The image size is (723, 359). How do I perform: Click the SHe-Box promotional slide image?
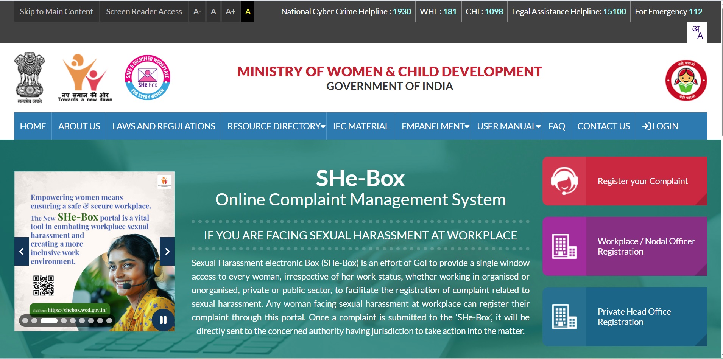point(94,251)
